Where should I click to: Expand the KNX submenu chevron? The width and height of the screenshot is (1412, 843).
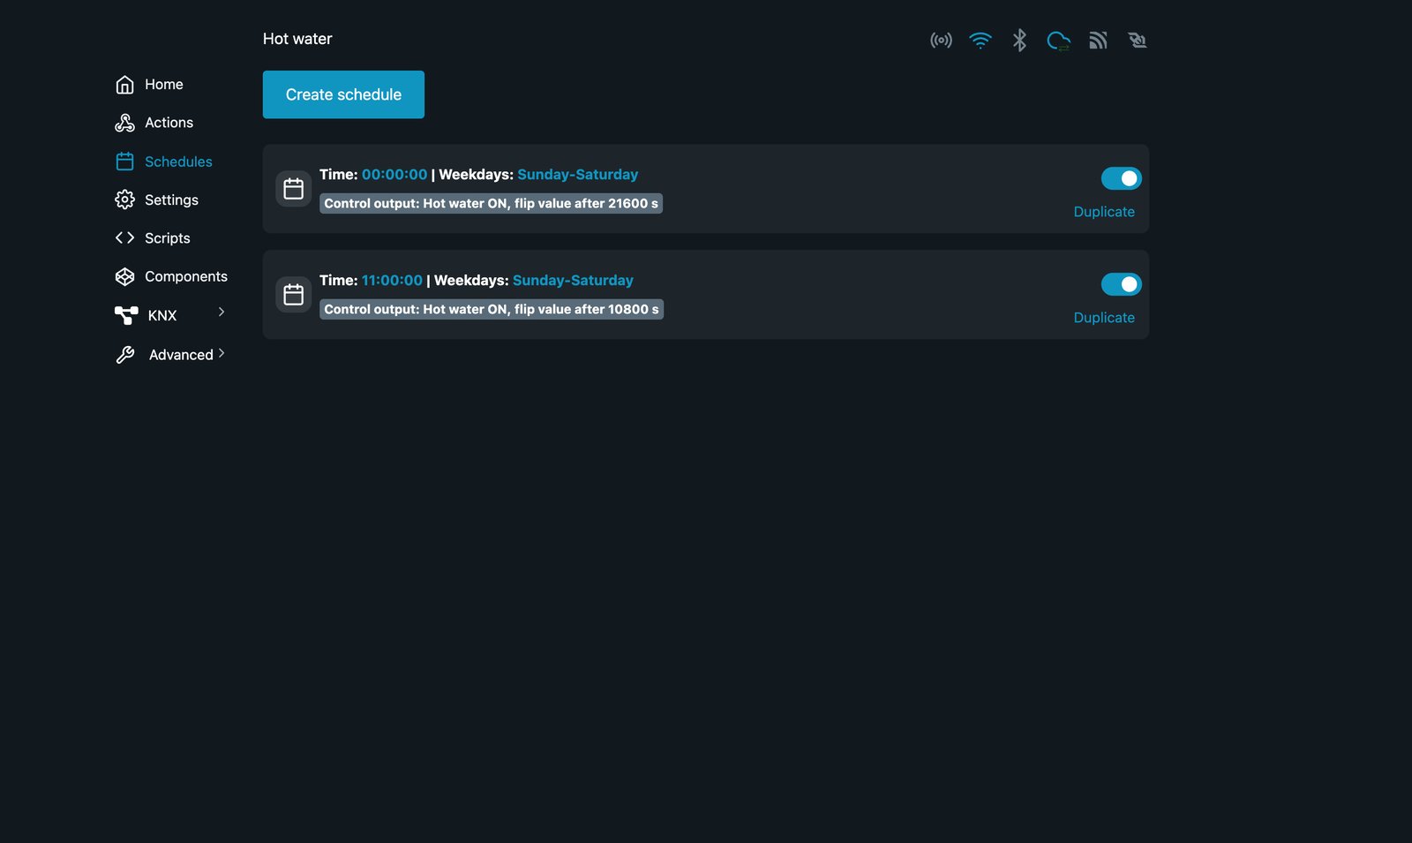(x=222, y=312)
